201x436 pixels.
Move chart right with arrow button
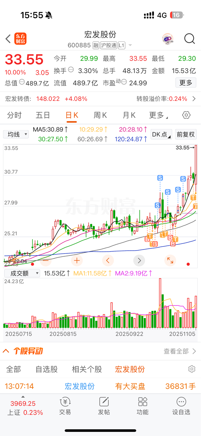(139, 261)
